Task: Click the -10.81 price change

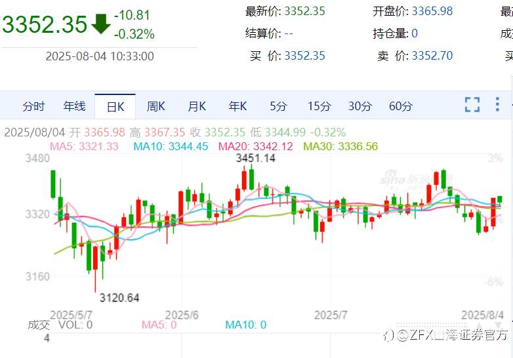Action: point(132,15)
